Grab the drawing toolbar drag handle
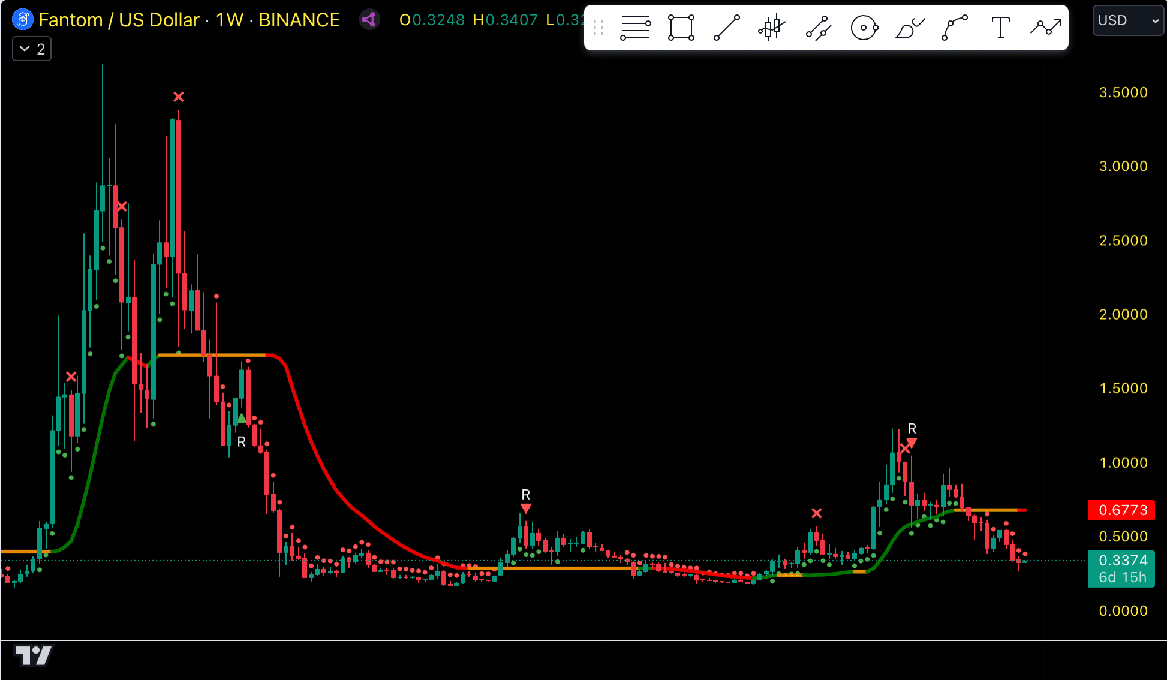Screen dimensions: 1167x680 click(x=598, y=28)
